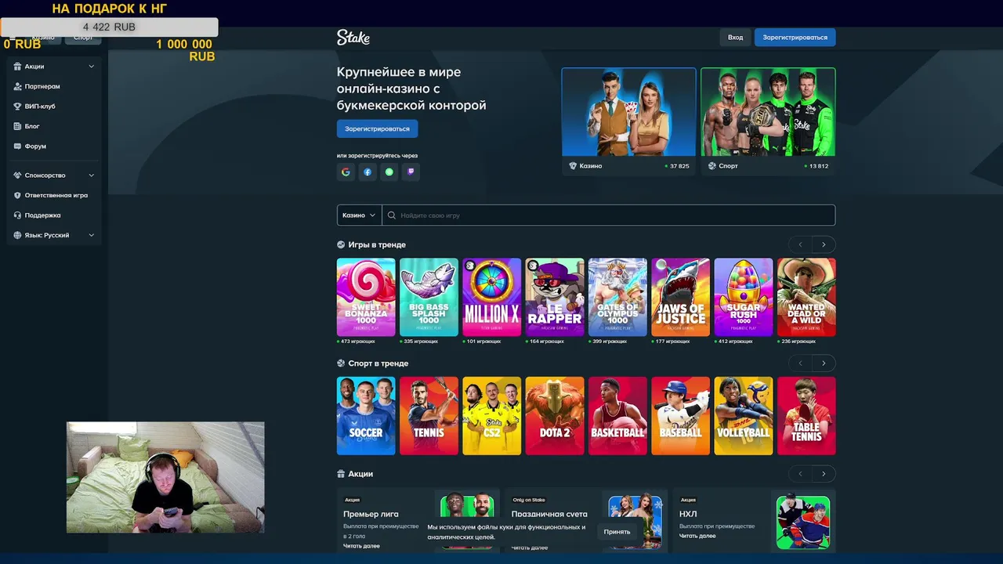Screen dimensions: 1003x564
Task: Show previous trending sports with left arrow
Action: 800,363
